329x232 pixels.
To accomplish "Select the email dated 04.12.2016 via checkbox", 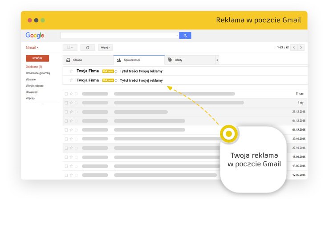I will click(66, 121).
